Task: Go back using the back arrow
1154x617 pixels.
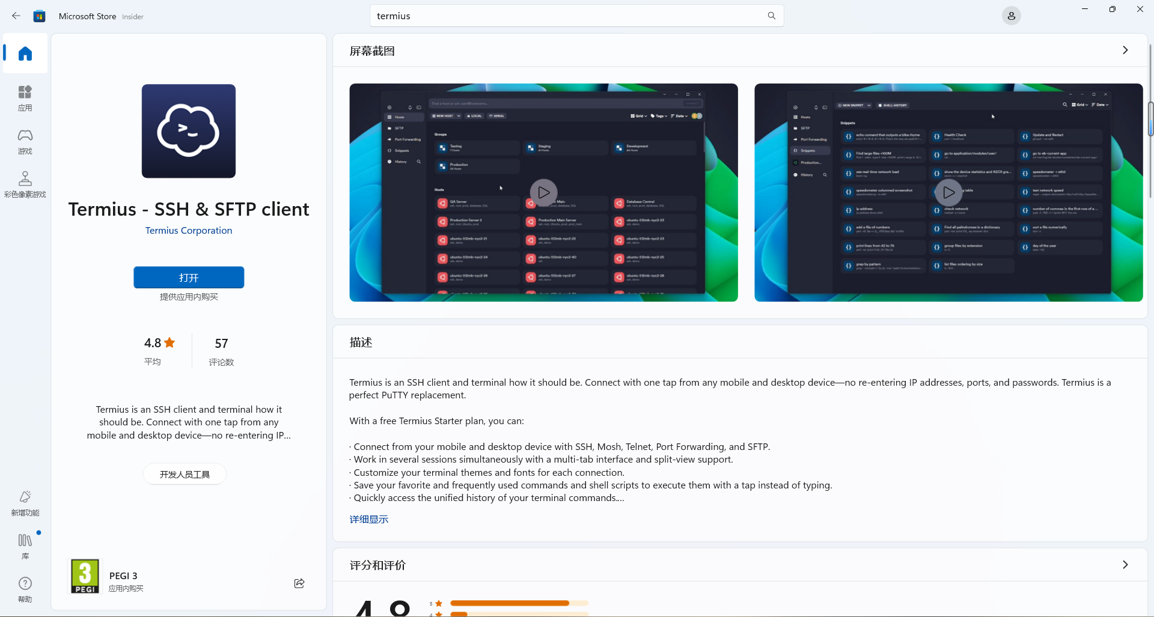Action: pos(16,16)
